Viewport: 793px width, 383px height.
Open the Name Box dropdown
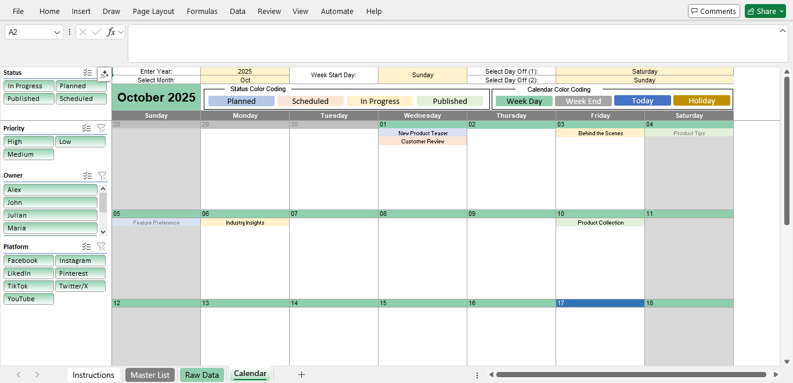(x=56, y=32)
